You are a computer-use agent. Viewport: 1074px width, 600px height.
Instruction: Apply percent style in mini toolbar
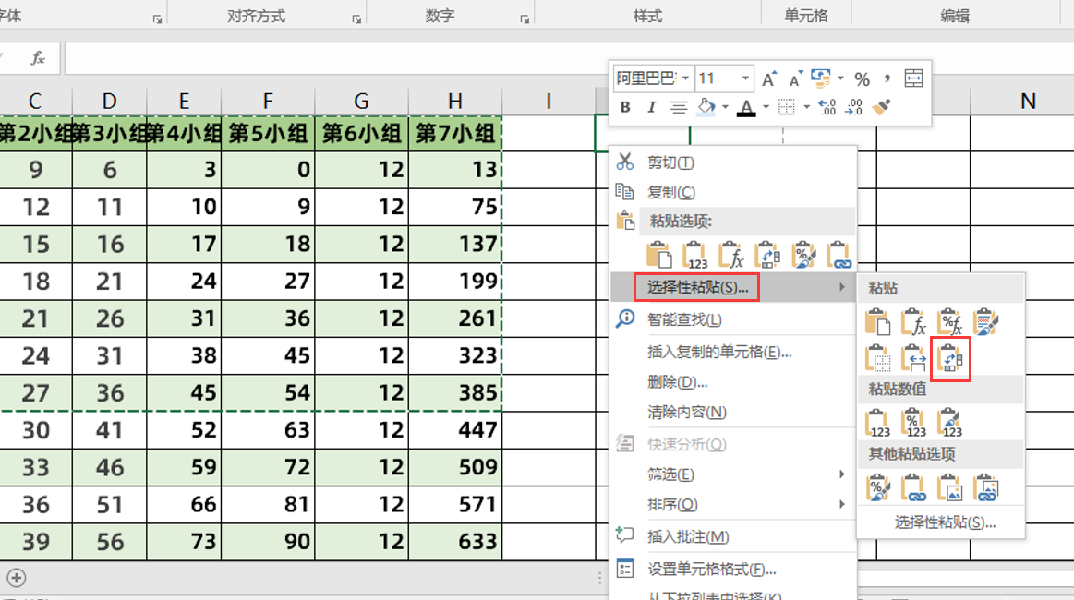point(863,79)
